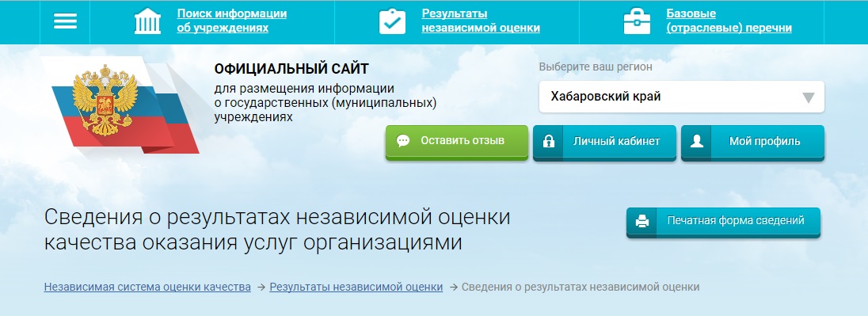This screenshot has height=316, width=868.
Task: Expand the region dropdown arrow
Action: click(x=809, y=98)
